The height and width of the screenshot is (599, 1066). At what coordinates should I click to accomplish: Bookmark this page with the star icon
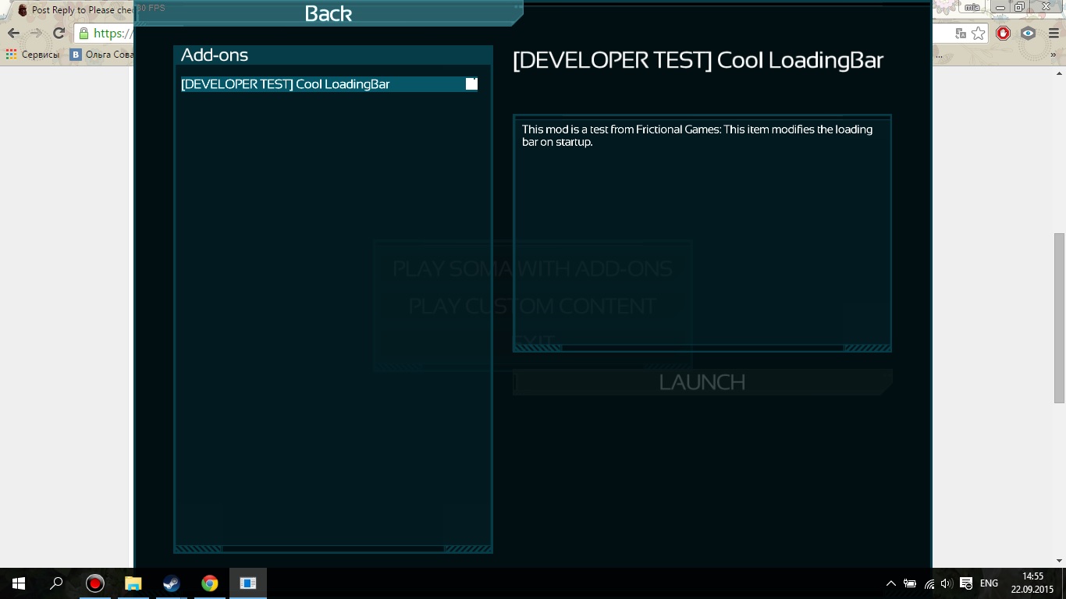[x=978, y=34]
